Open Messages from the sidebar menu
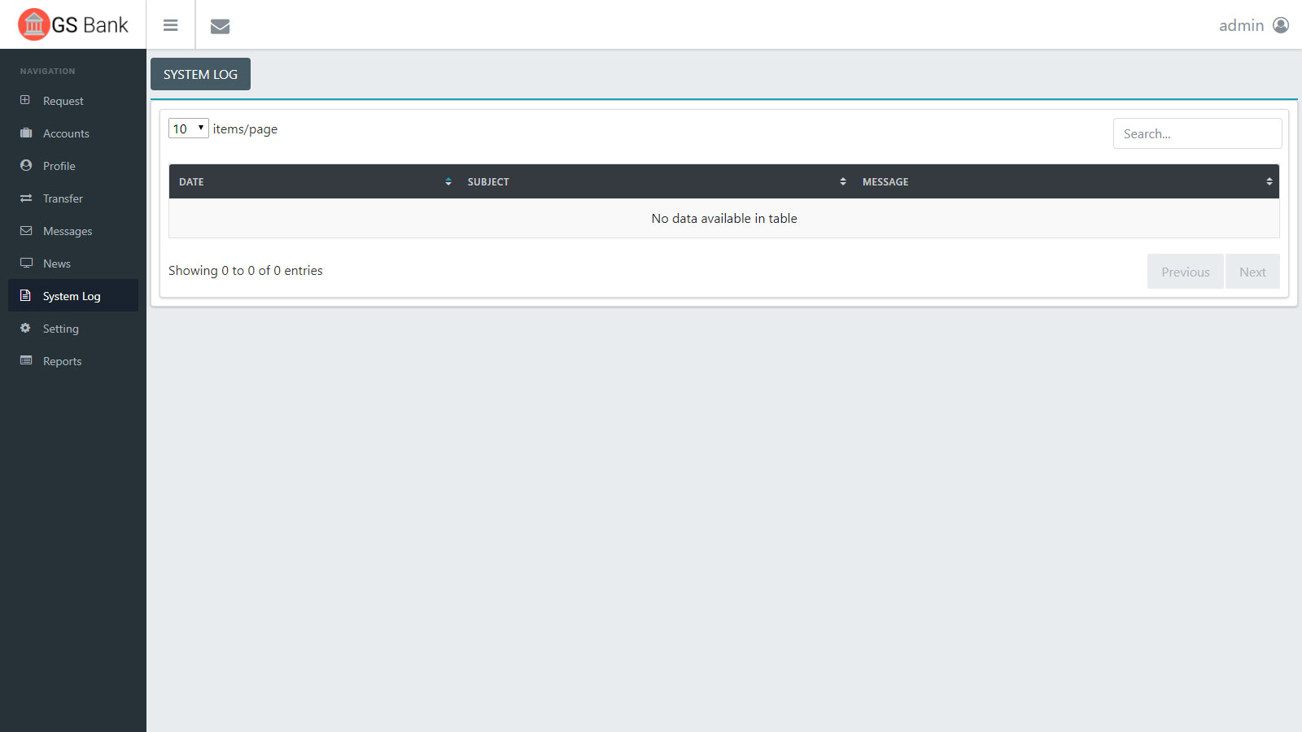Viewport: 1302px width, 732px height. click(67, 231)
